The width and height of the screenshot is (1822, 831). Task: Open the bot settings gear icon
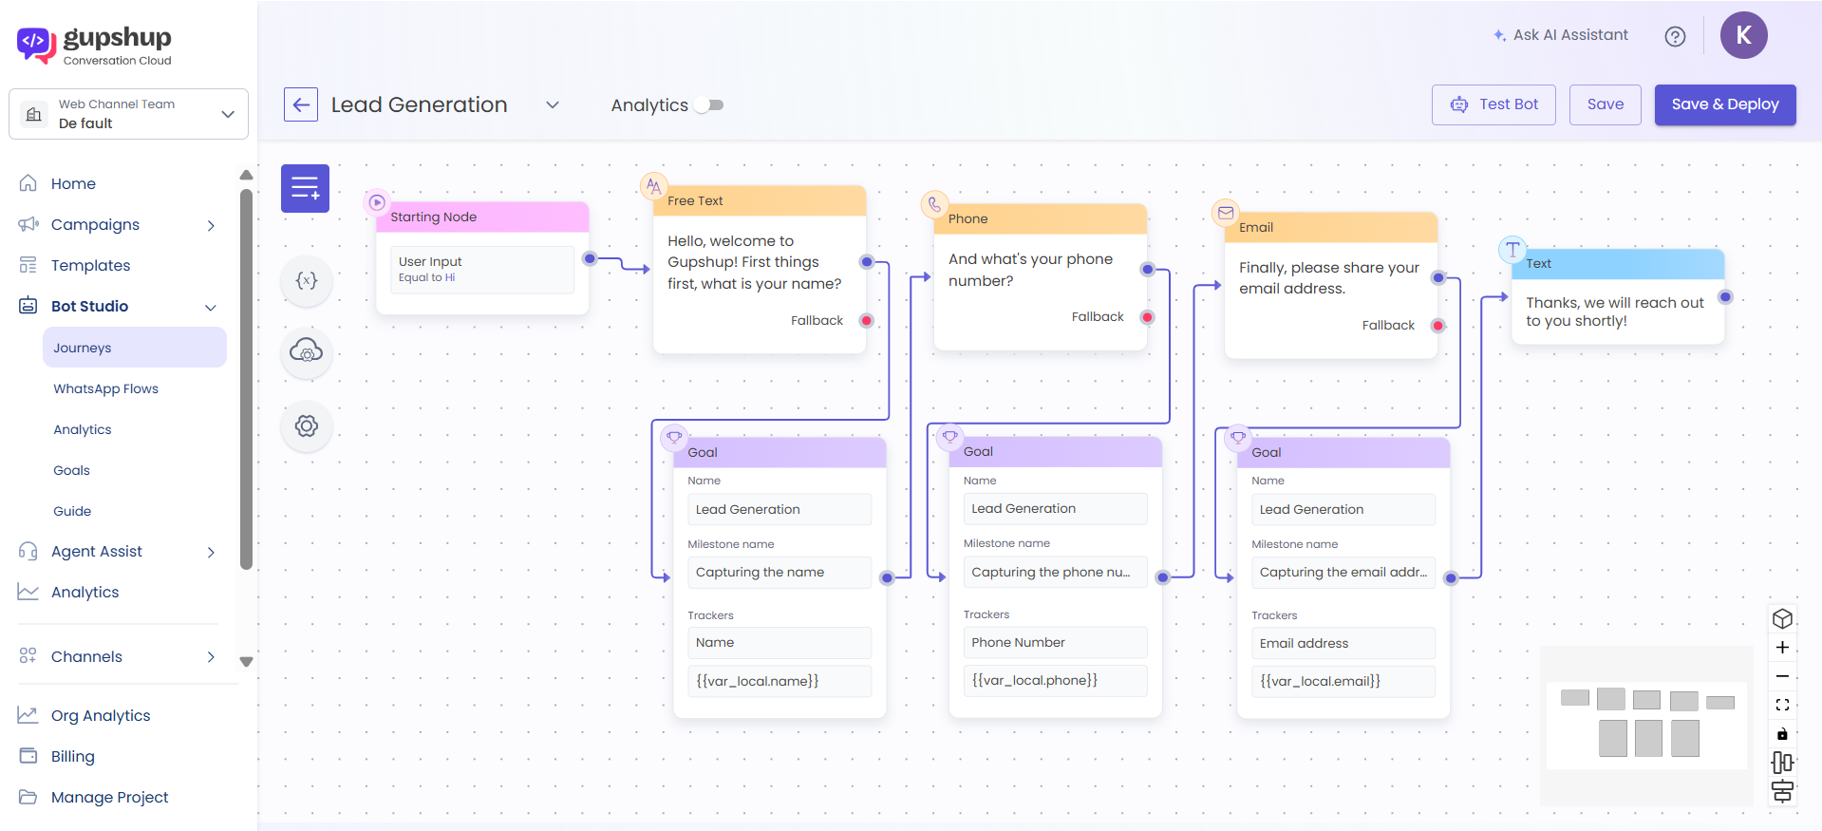(x=307, y=425)
